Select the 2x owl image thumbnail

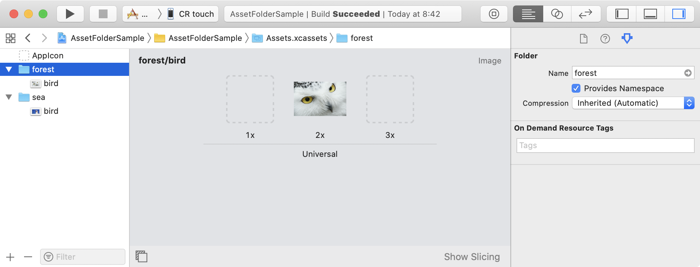click(x=320, y=99)
